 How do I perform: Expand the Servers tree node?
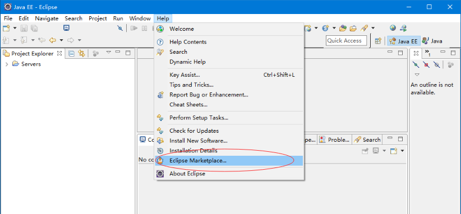(x=7, y=64)
